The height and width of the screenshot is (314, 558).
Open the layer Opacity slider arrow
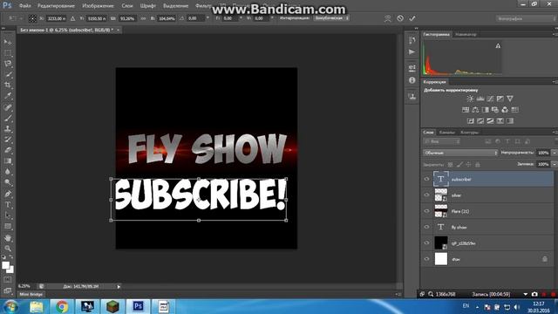pos(555,153)
